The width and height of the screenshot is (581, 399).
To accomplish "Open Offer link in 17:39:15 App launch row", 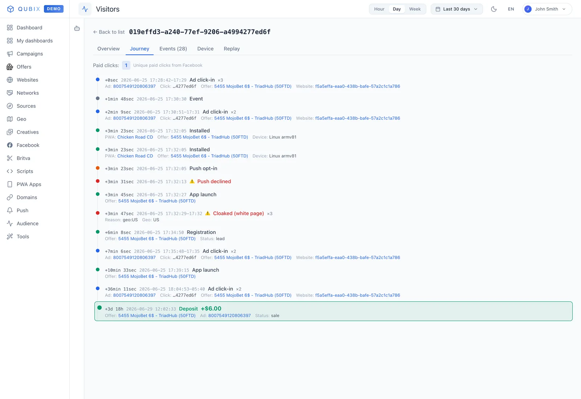I will coord(157,276).
